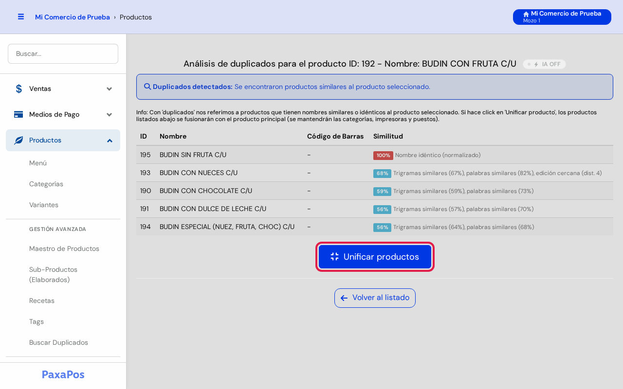Expand the Medios de Pago chevron
623x389 pixels.
(110, 114)
